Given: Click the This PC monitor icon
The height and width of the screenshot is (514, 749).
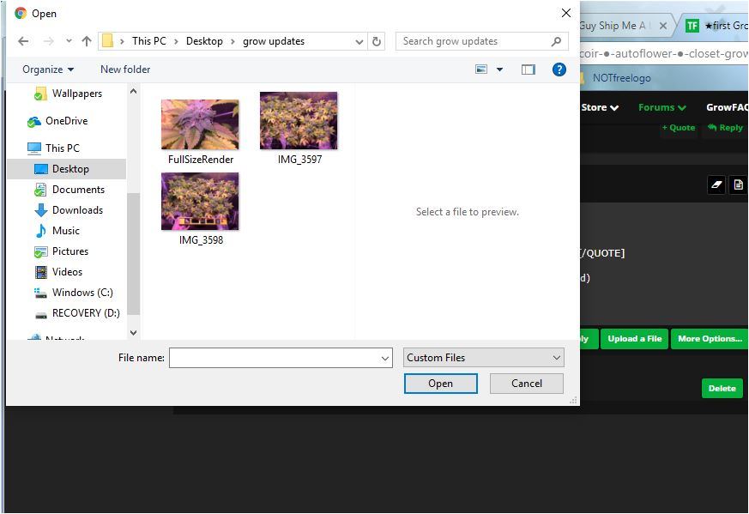Looking at the screenshot, I should pos(34,148).
